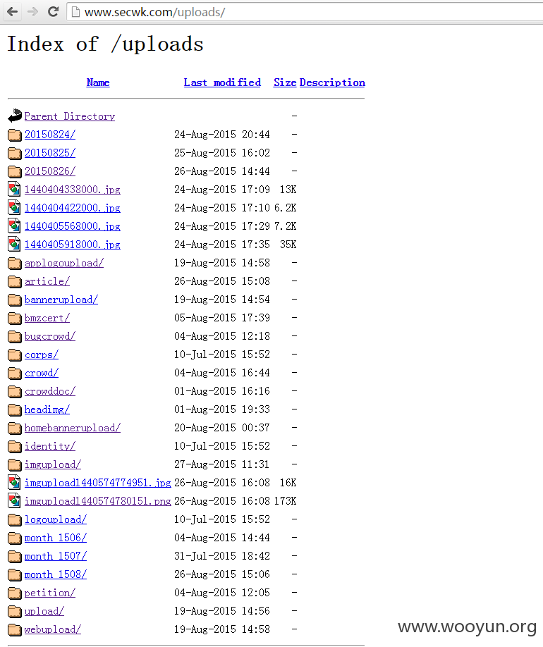543x647 pixels.
Task: Click folder icon beside petition/
Action: (15, 593)
